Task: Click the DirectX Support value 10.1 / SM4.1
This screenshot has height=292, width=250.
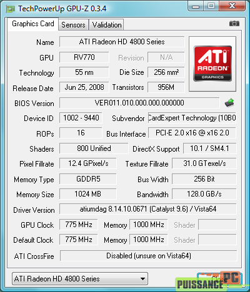Action: 209,148
